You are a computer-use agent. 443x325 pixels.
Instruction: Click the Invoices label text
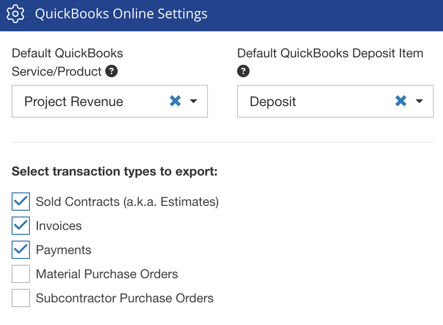pyautogui.click(x=59, y=226)
